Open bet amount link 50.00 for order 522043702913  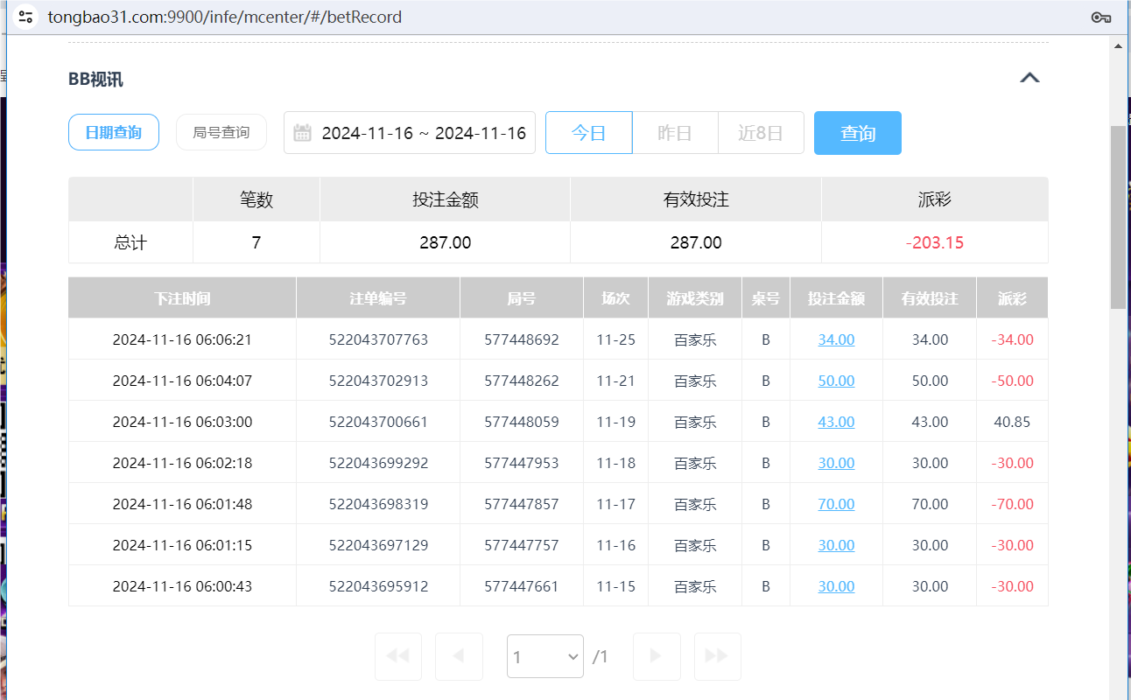click(836, 380)
